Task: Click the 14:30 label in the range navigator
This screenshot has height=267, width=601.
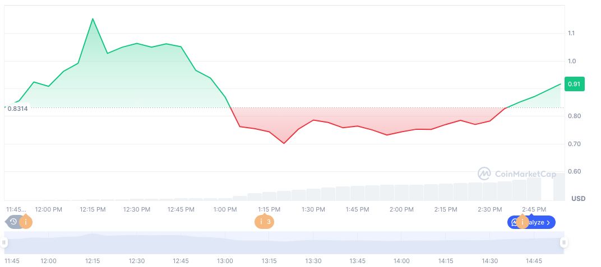Action: [489, 261]
